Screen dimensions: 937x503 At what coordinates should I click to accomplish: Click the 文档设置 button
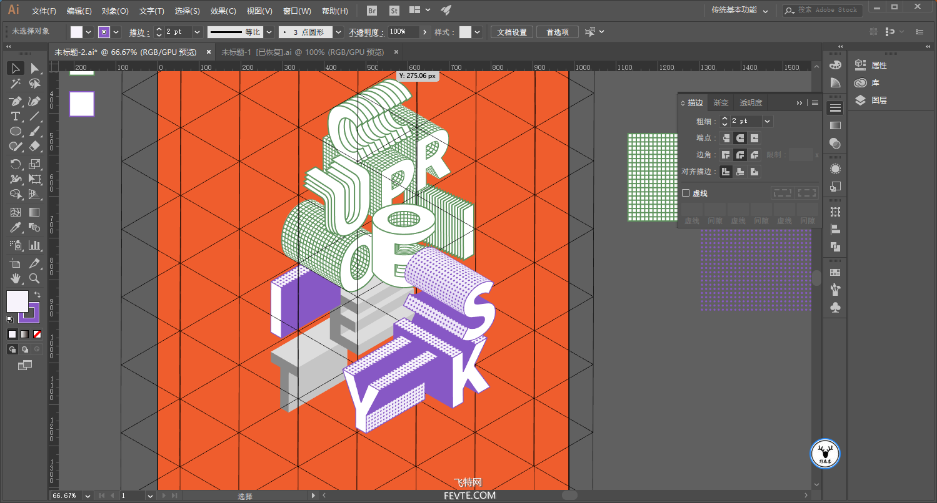pos(512,32)
